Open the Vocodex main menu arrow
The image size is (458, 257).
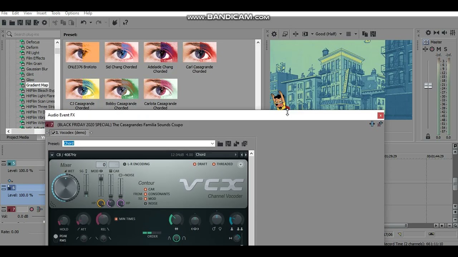(x=52, y=155)
